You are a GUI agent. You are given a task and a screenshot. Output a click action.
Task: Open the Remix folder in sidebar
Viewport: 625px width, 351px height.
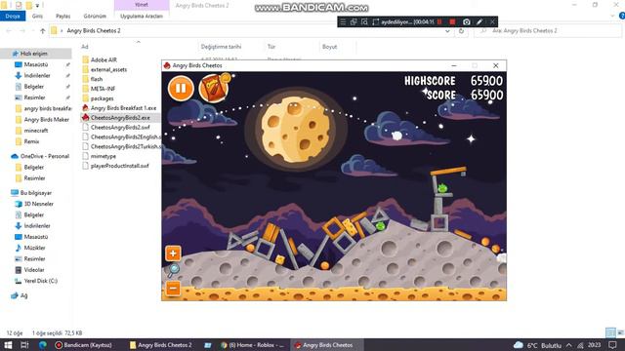click(x=31, y=141)
